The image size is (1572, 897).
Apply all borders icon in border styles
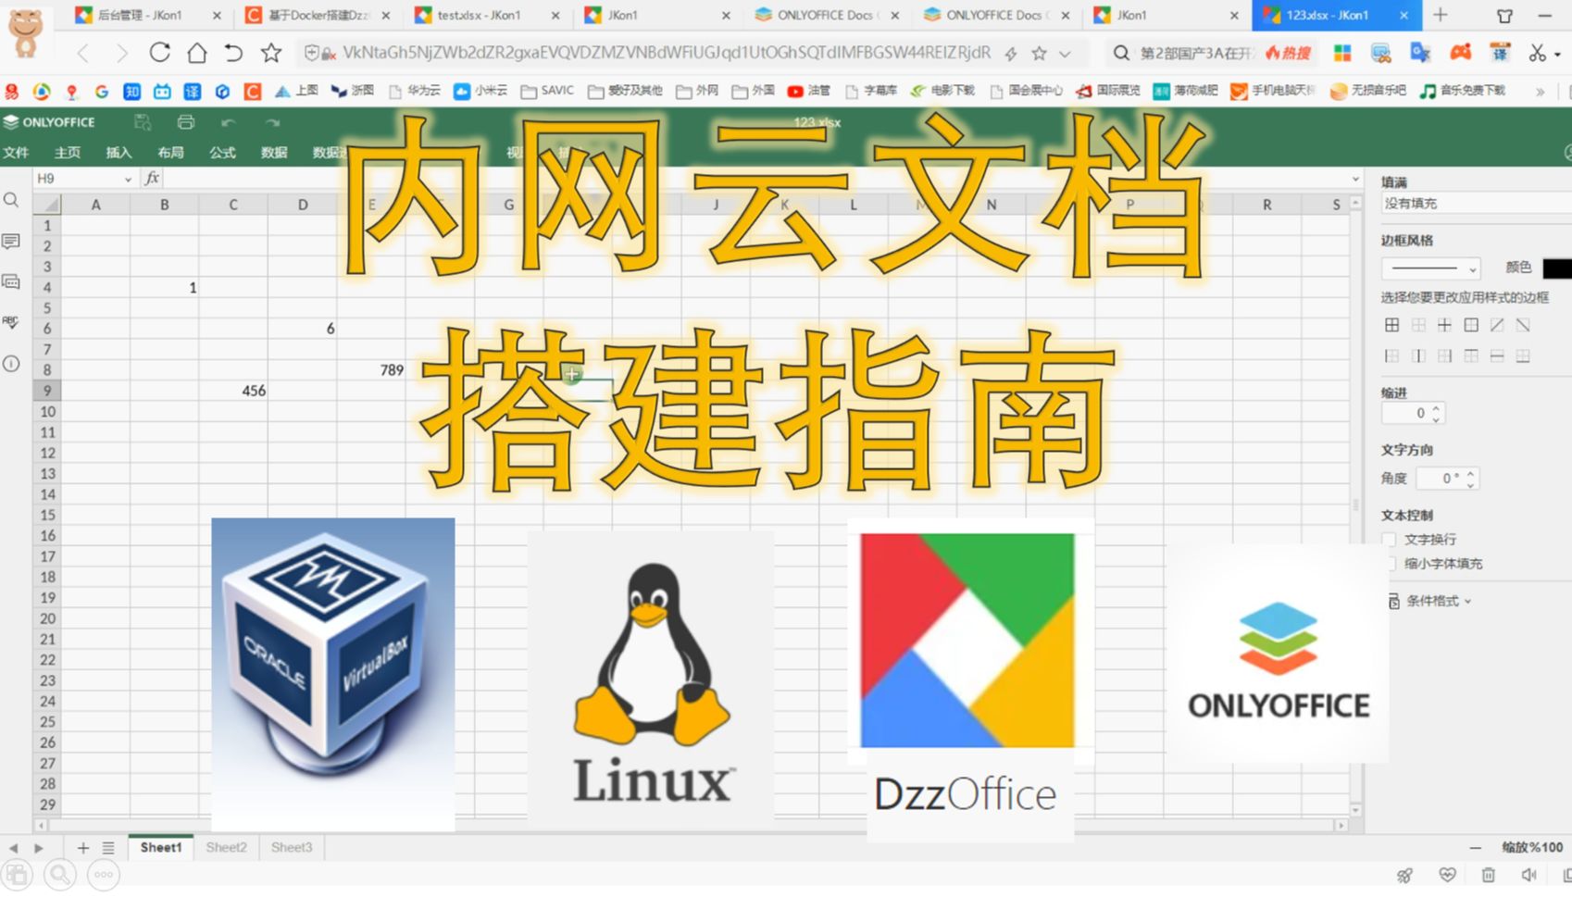tap(1391, 325)
